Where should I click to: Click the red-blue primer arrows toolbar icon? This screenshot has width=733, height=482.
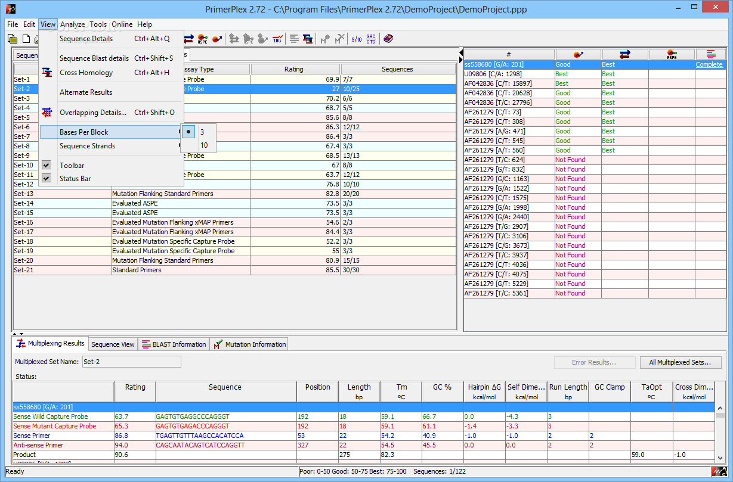[x=188, y=39]
